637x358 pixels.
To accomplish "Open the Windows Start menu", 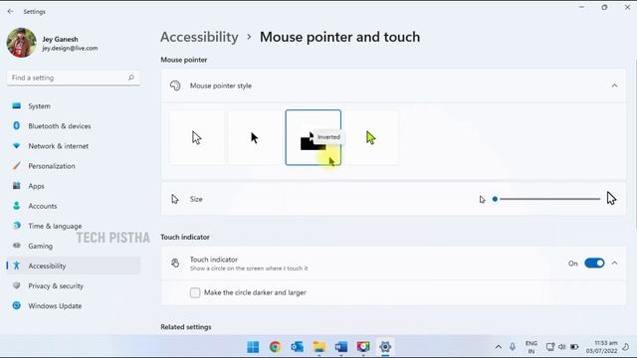I will pos(253,347).
